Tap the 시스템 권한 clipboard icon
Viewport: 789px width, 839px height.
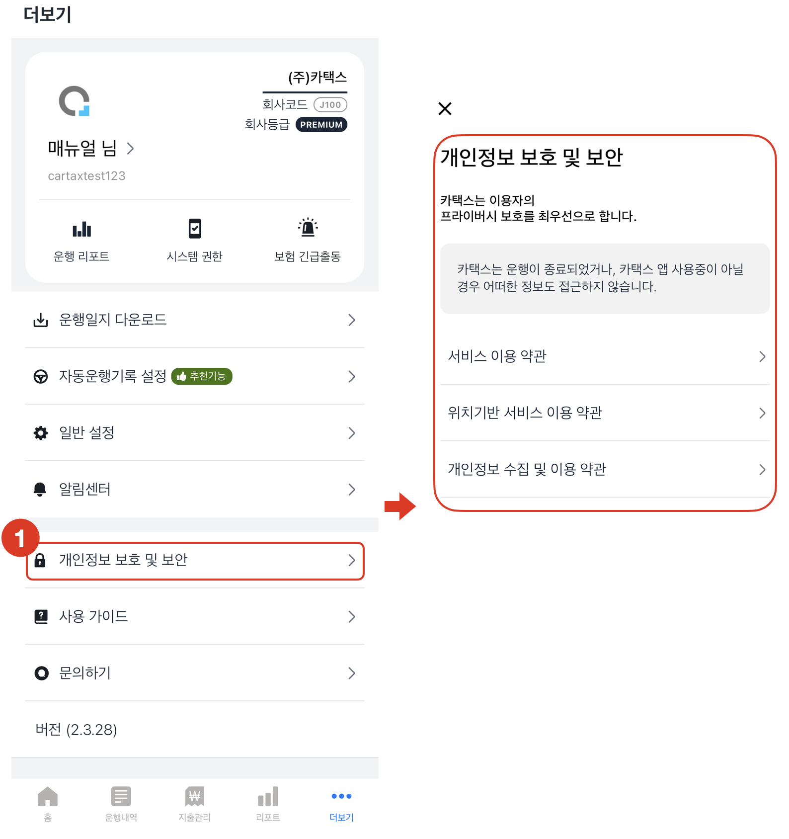coord(195,229)
